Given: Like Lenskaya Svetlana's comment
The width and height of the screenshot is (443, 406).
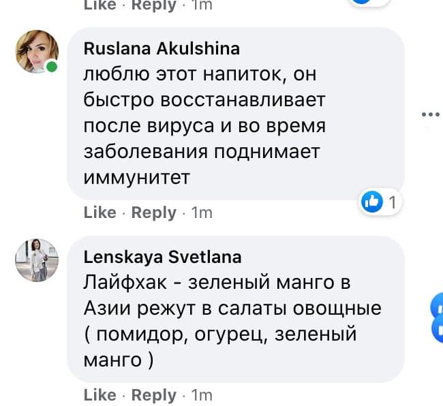Looking at the screenshot, I should pos(100,394).
